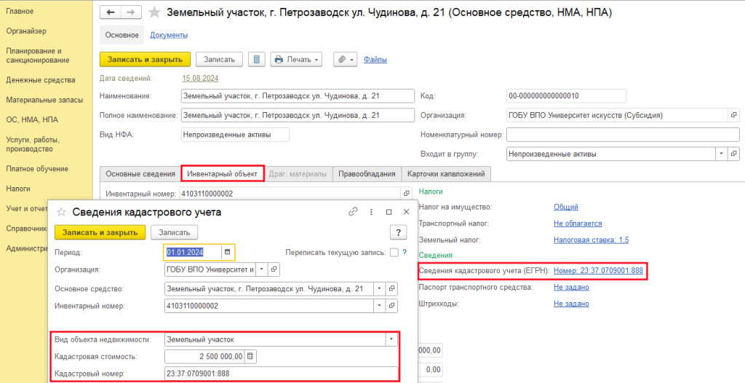Open the dialog's Инвентарный номер linked record
This screenshot has width=745, height=383.
pyautogui.click(x=392, y=305)
